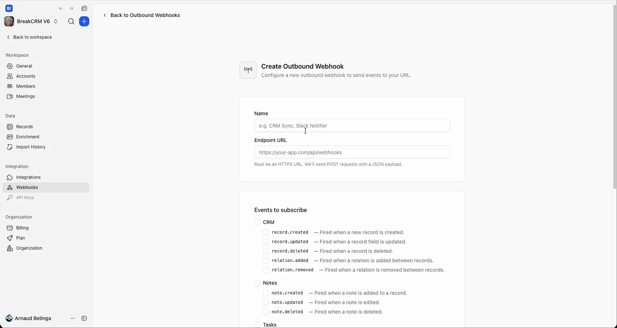Viewport: 617px width, 328px height.
Task: Click the Name input field
Action: point(352,126)
